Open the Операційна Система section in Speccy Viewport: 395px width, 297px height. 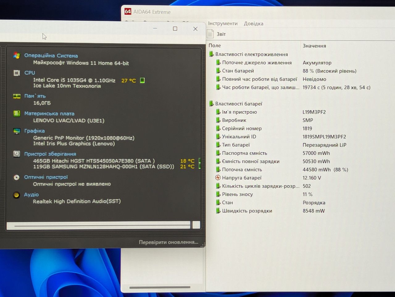click(x=51, y=56)
